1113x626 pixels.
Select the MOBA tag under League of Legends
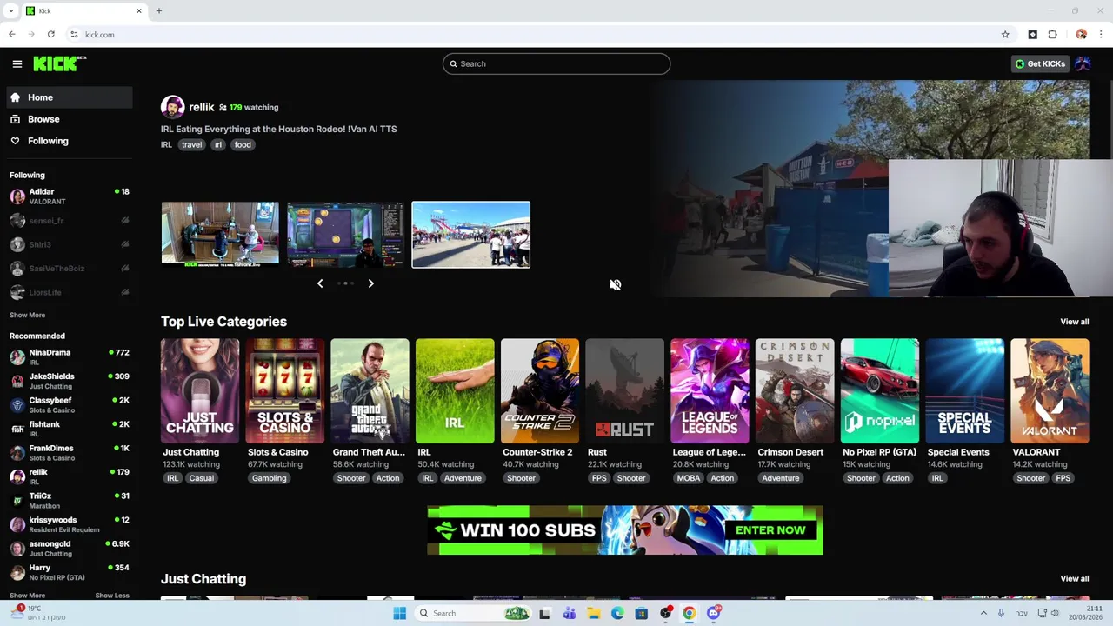[688, 478]
